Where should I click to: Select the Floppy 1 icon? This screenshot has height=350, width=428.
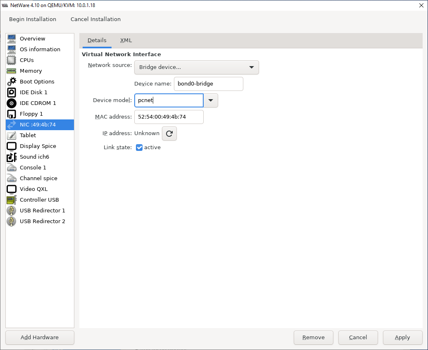[x=12, y=114]
